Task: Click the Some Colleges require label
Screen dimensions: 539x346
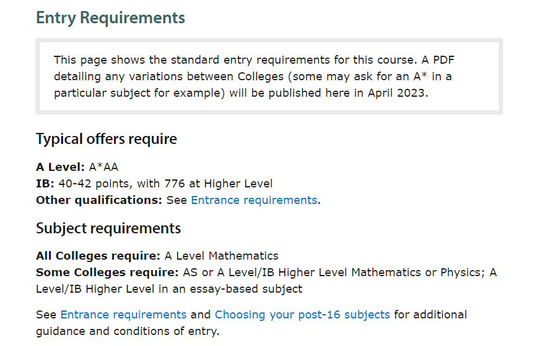Action: (x=107, y=273)
